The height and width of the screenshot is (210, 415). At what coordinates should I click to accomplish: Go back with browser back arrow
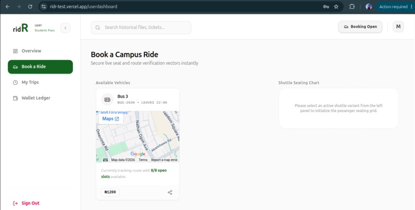[7, 7]
